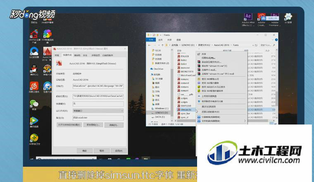Open AutoCAD 2016 desktop shortcut
314x182 pixels.
47,54
